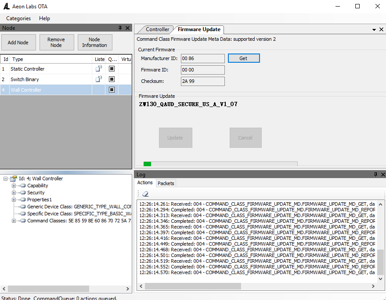Switch to the Packets log tab
The width and height of the screenshot is (386, 300).
click(x=166, y=183)
